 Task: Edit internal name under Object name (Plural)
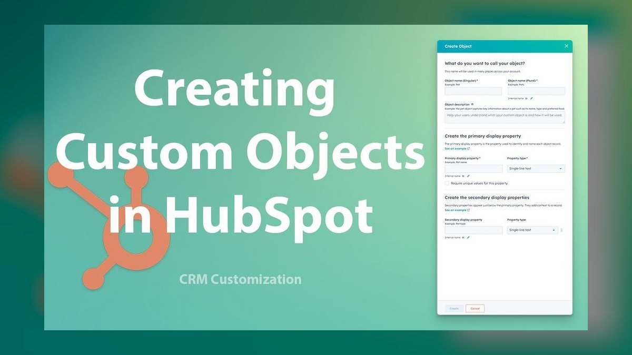point(531,98)
